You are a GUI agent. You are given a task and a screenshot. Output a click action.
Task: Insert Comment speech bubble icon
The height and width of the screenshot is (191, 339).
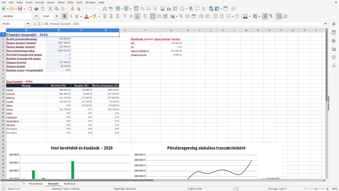pos(197,9)
